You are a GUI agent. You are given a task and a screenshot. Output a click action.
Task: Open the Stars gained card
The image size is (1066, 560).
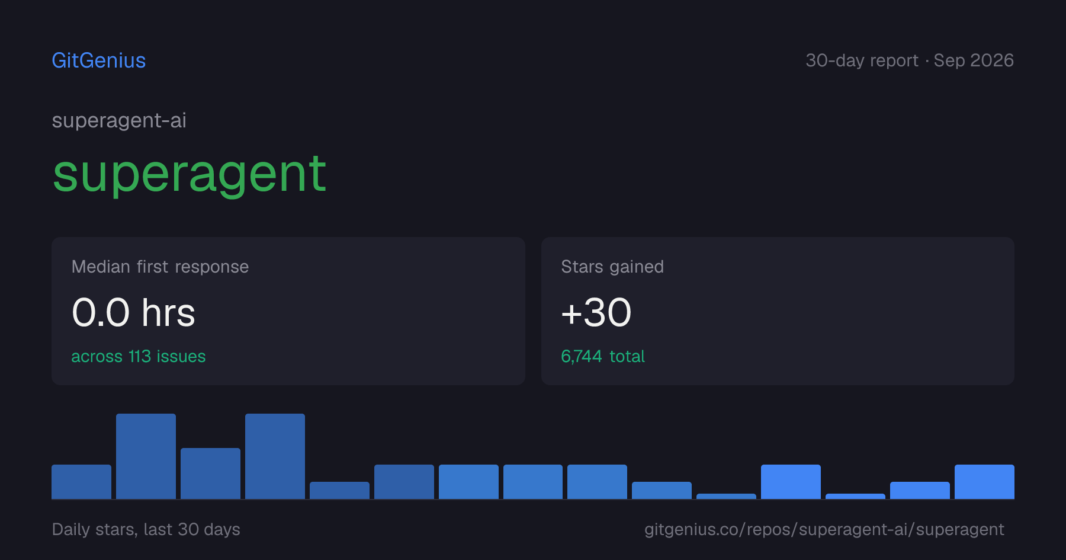pyautogui.click(x=778, y=311)
